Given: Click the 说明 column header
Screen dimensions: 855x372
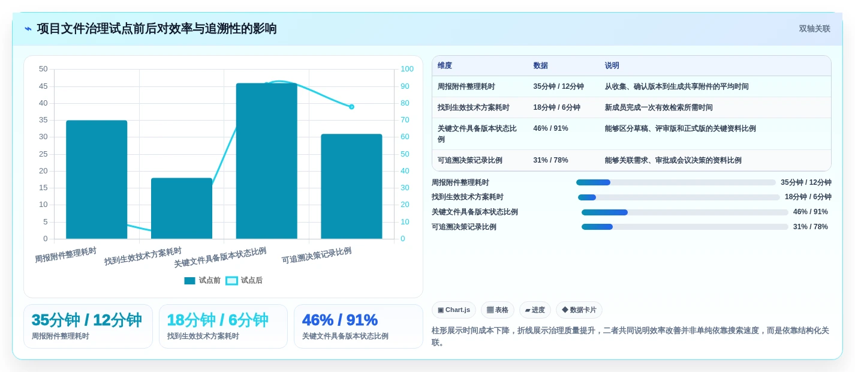Looking at the screenshot, I should pos(612,65).
